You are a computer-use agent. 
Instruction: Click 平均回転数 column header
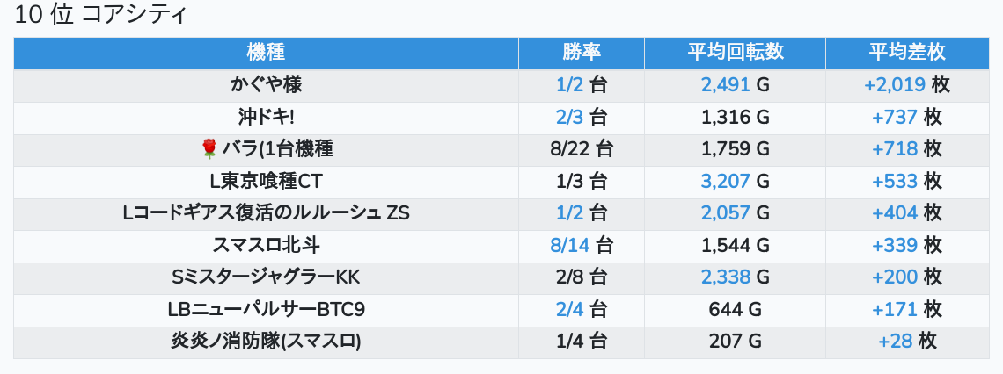[735, 53]
